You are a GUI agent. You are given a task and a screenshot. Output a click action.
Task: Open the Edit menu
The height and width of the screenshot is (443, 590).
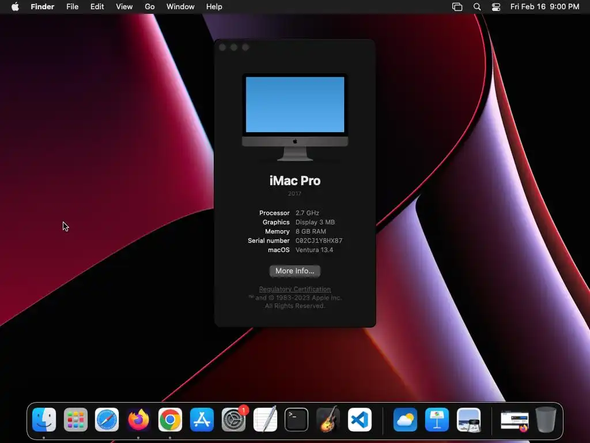pyautogui.click(x=97, y=7)
